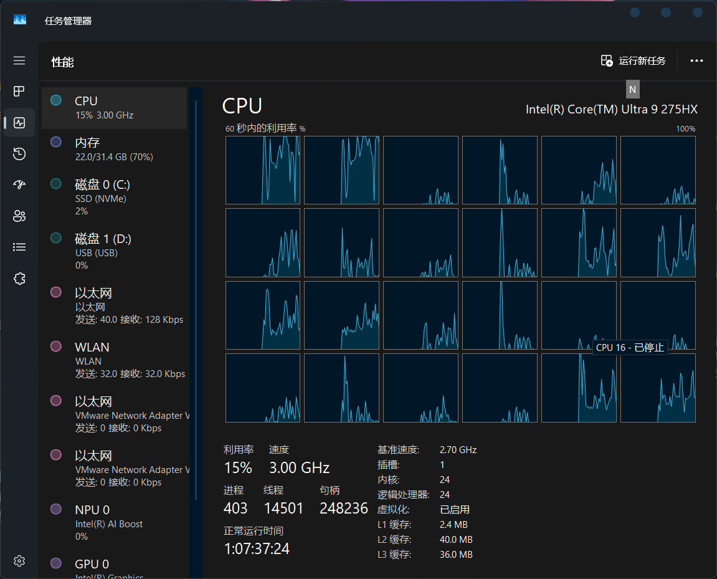The height and width of the screenshot is (579, 717).
Task: Select the CPU performance entry
Action: click(115, 108)
